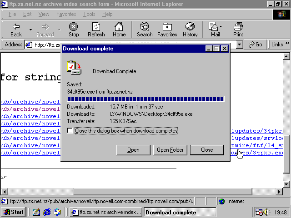Expand the Links toolbar chevron
Image resolution: width=291 pixels, height=218 pixels.
[x=287, y=43]
